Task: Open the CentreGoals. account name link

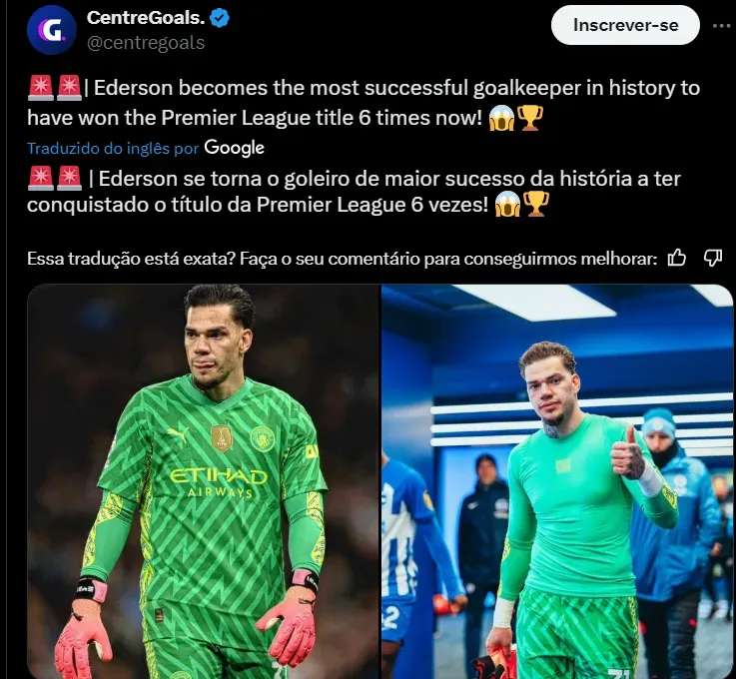Action: tap(146, 18)
